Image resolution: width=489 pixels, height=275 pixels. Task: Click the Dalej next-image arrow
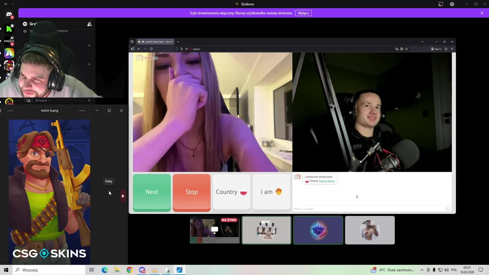(x=123, y=196)
